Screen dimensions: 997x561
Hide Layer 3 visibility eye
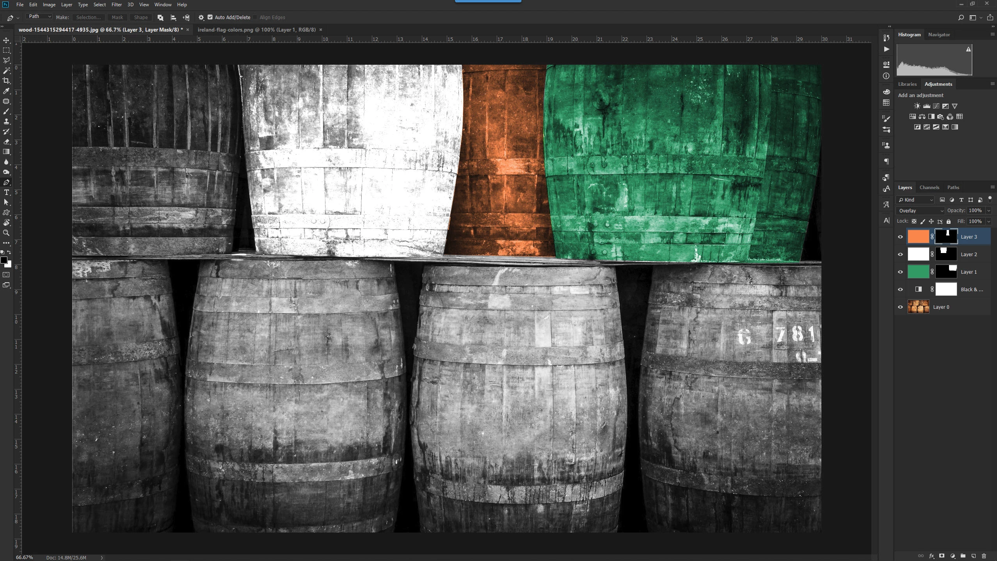[900, 237]
